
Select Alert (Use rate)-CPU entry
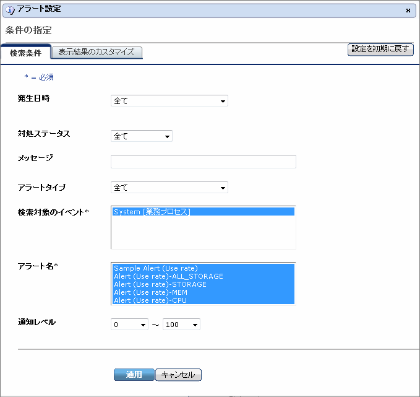204,300
